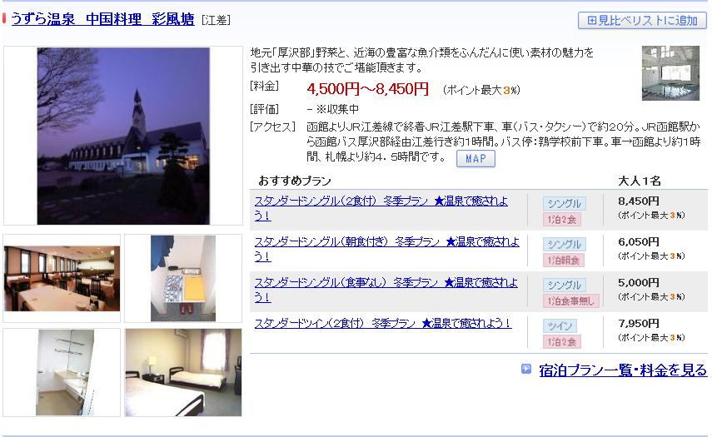Click the small bath photo near description
This screenshot has width=712, height=437.
click(670, 73)
